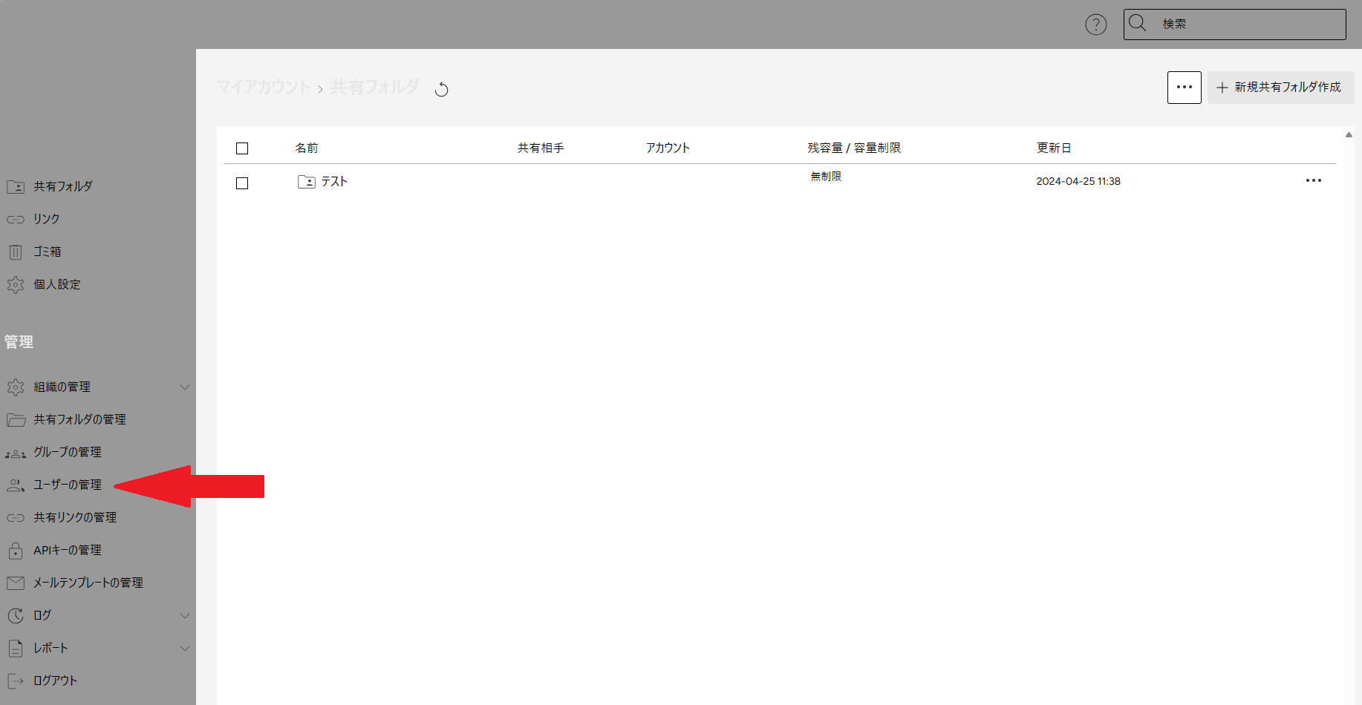Click the shared folder icon beside テスト
Viewport: 1362px width, 705px height.
pyautogui.click(x=306, y=182)
